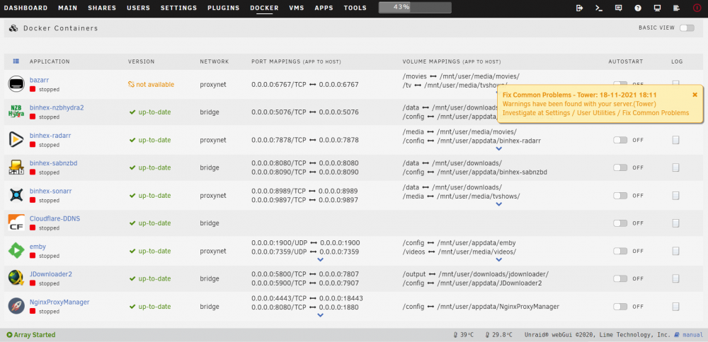Open the log icon for binhex-radarr
The image size is (708, 342).
tap(675, 140)
